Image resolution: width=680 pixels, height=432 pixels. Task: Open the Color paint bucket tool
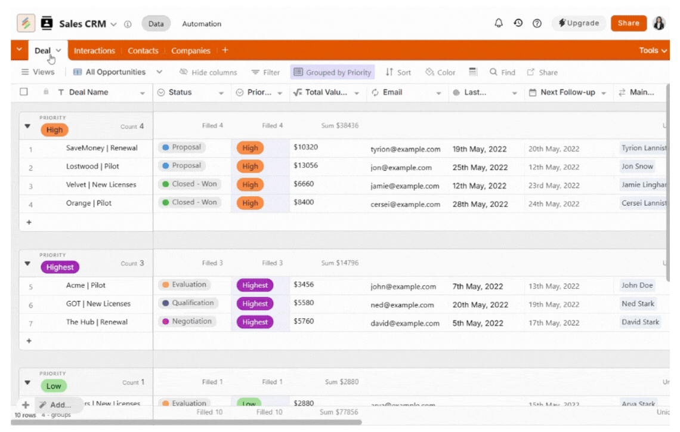pos(429,72)
